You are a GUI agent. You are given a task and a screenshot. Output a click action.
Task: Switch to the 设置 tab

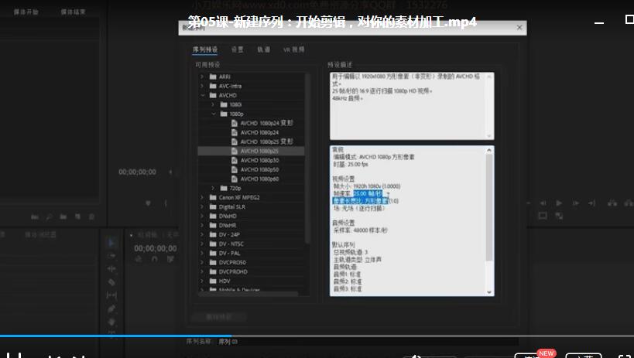(x=237, y=49)
